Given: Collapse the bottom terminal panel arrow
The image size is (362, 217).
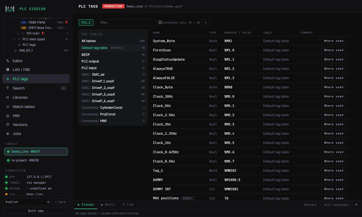Looking at the screenshot, I should (356, 205).
